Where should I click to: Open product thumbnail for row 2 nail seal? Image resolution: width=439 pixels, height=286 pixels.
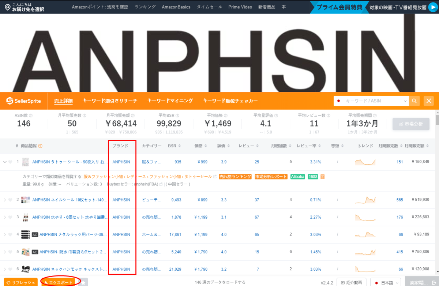25,200
